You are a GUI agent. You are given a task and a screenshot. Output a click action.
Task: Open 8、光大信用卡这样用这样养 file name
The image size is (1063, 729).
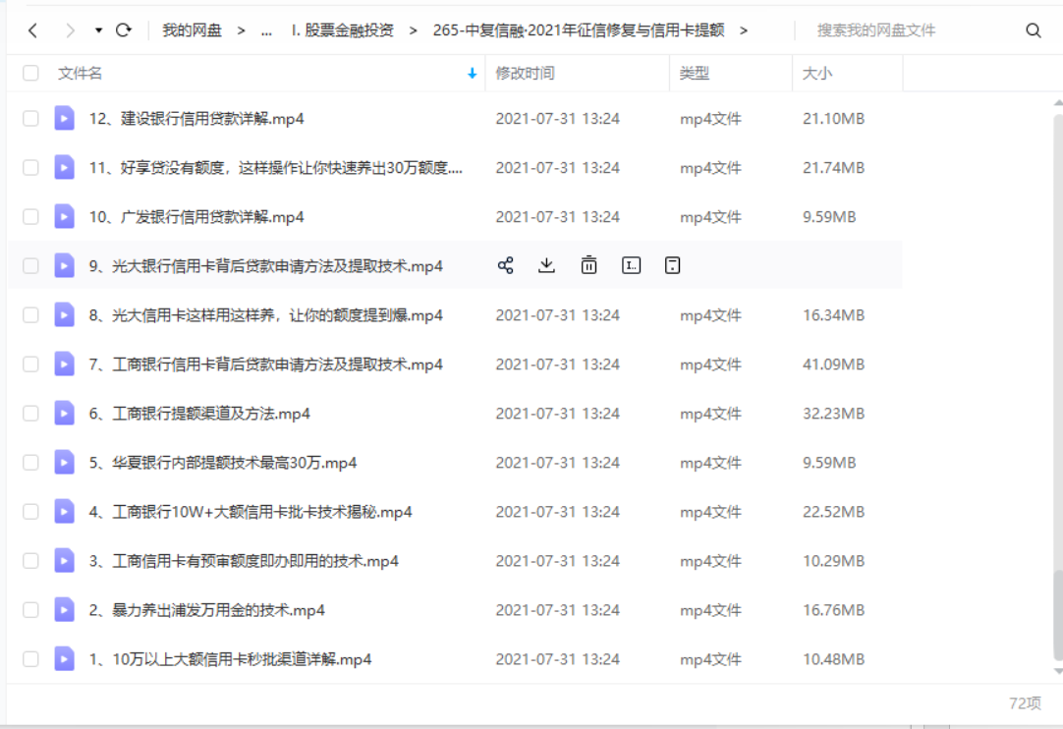265,315
